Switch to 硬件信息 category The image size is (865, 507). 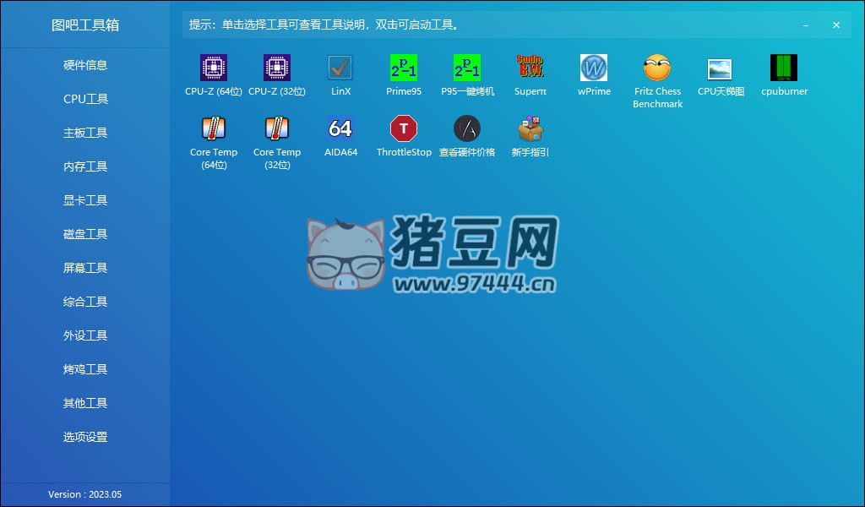pyautogui.click(x=85, y=65)
